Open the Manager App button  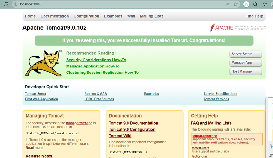pyautogui.click(x=246, y=63)
